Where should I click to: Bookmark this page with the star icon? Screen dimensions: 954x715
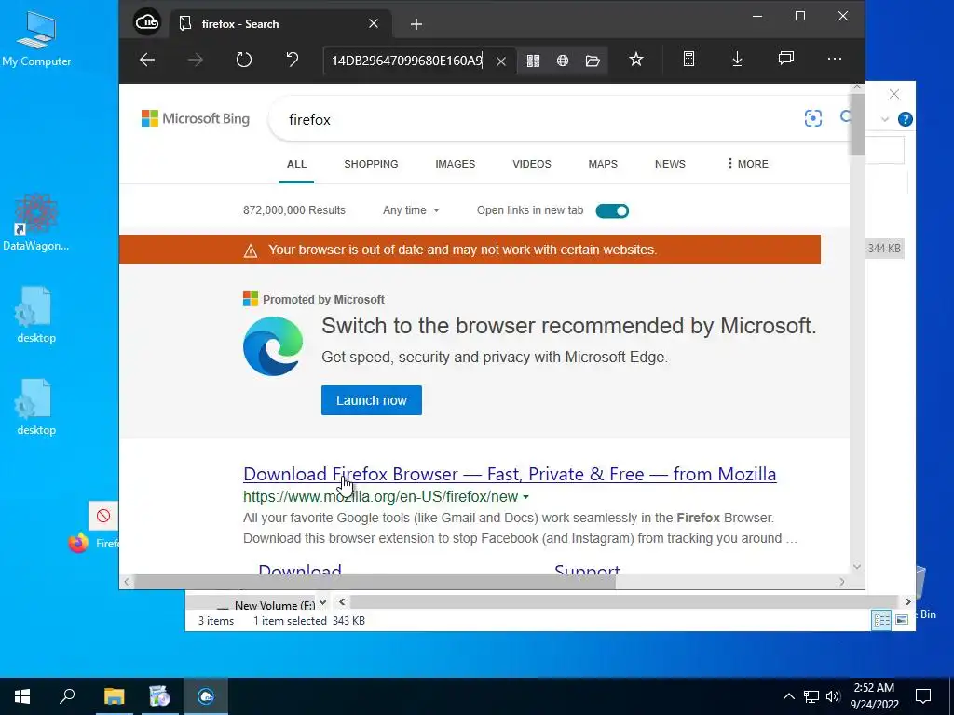click(x=635, y=59)
